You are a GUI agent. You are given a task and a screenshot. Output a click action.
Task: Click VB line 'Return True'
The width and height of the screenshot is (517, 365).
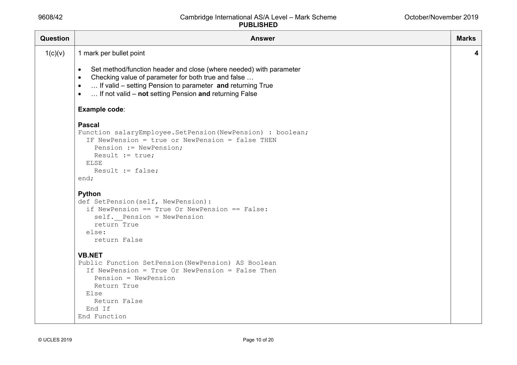point(116,286)
